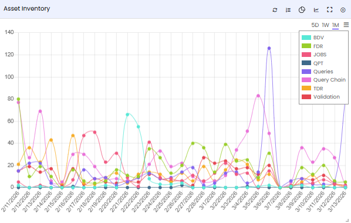Click the circled close icon

(343, 10)
